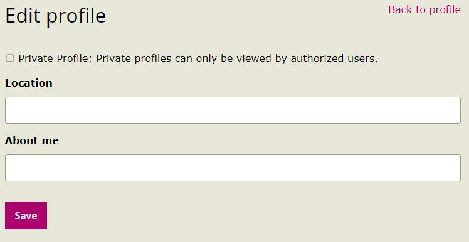469x242 pixels.
Task: Follow the magenta Back to profile hyperlink
Action: pos(424,9)
